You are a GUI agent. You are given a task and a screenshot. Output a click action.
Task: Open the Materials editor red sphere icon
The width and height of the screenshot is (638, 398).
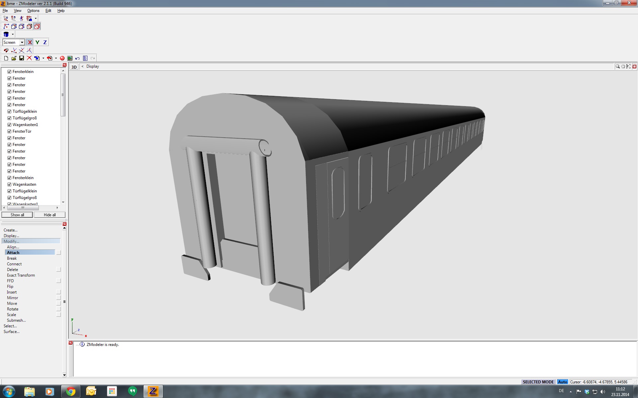pyautogui.click(x=62, y=58)
